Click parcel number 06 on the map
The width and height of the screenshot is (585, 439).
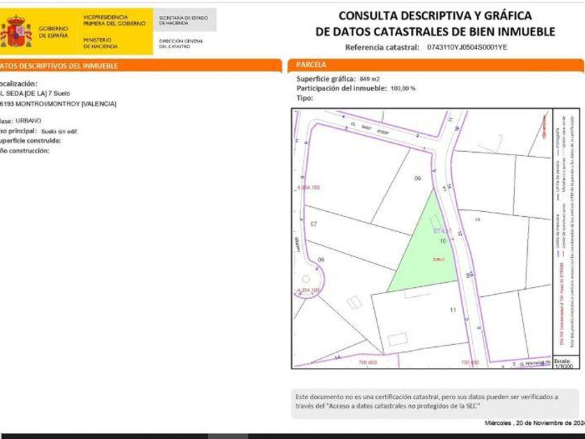coord(321,259)
